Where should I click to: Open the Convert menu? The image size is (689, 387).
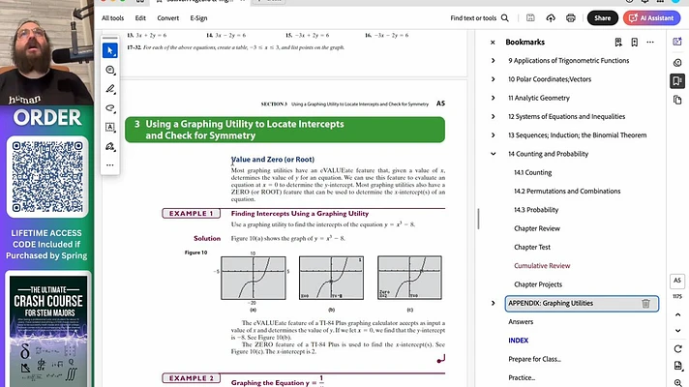pos(167,18)
